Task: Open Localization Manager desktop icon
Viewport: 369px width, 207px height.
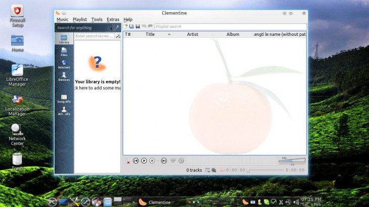Action: tap(17, 105)
